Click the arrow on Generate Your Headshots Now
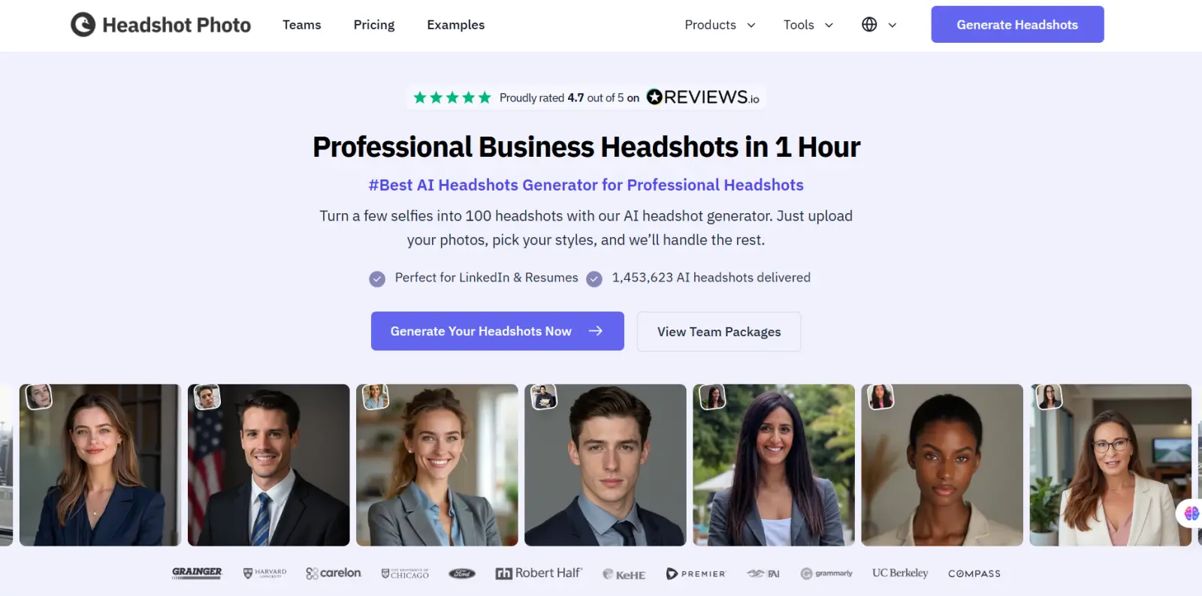This screenshot has width=1202, height=596. click(596, 331)
